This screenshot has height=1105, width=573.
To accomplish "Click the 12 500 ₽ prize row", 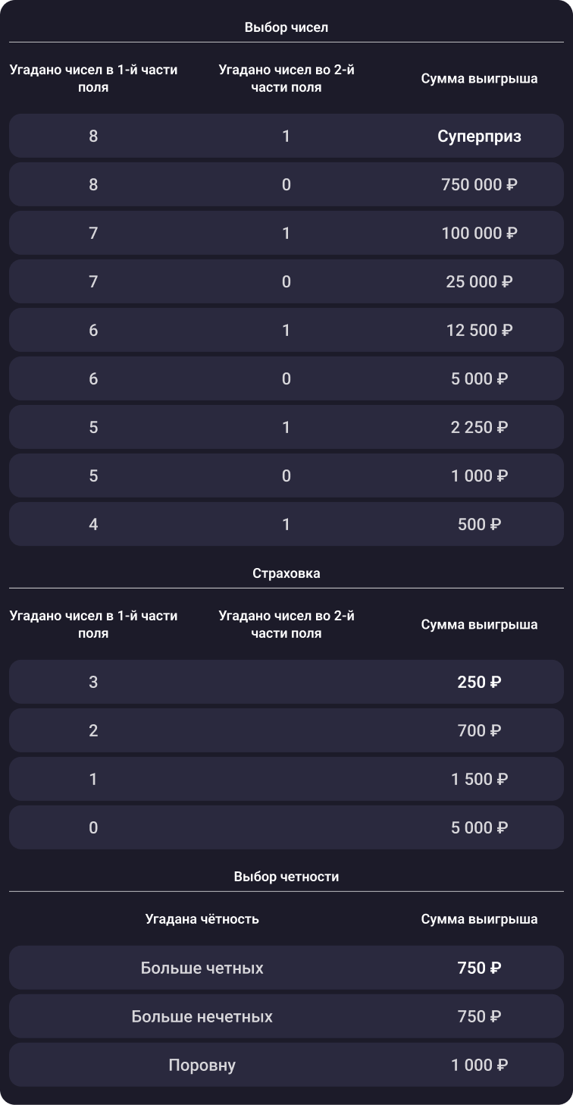I will [286, 331].
